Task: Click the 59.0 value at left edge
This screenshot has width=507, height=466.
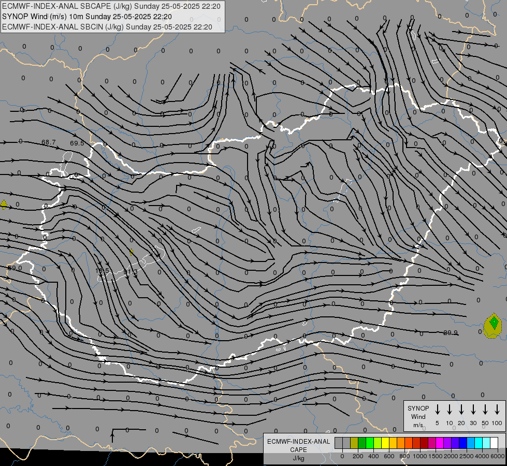Action: pos(15,268)
